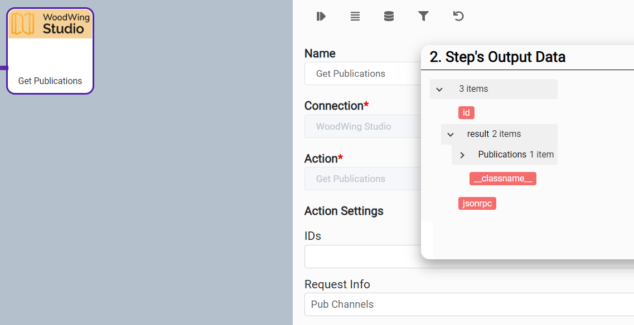Click the filter funnel icon
This screenshot has width=634, height=325.
point(423,17)
